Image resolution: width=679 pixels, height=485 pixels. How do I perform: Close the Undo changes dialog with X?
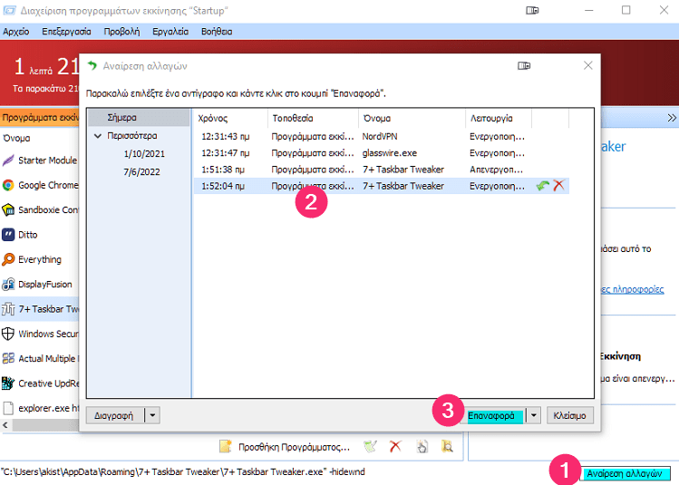pos(588,65)
